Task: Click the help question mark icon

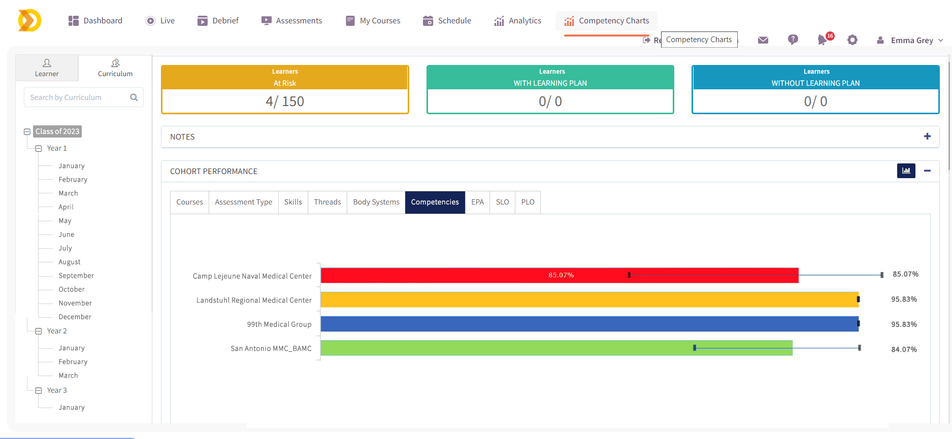Action: (793, 40)
